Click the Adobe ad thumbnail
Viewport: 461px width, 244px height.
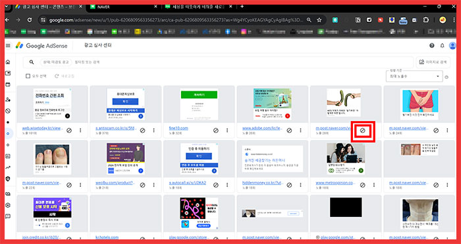click(273, 104)
